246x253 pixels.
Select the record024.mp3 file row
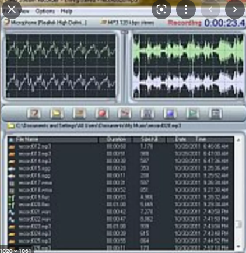point(121,234)
